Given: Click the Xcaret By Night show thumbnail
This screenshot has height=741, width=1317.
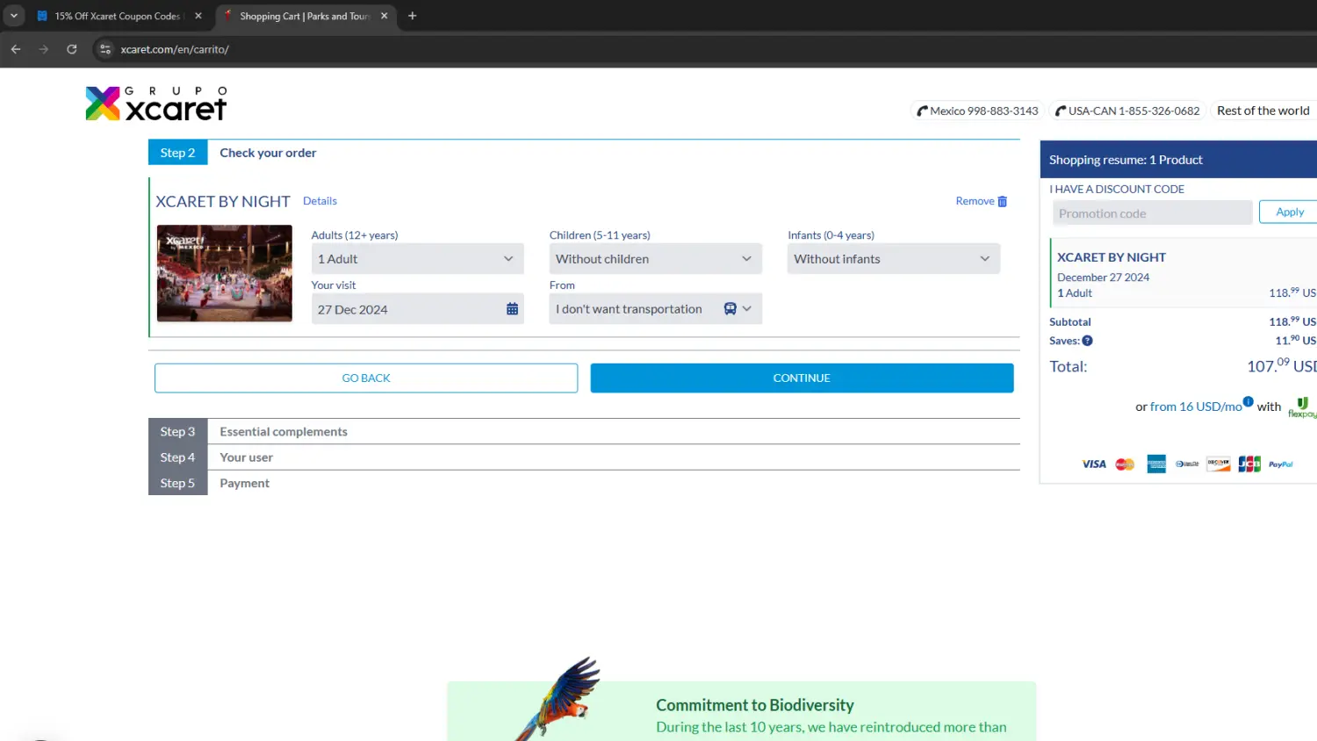Looking at the screenshot, I should 225,273.
